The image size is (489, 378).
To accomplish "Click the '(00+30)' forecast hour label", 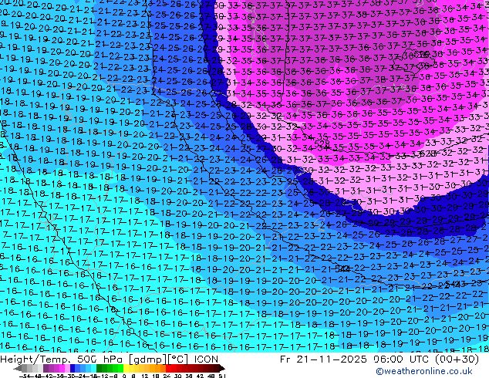I will [455, 359].
